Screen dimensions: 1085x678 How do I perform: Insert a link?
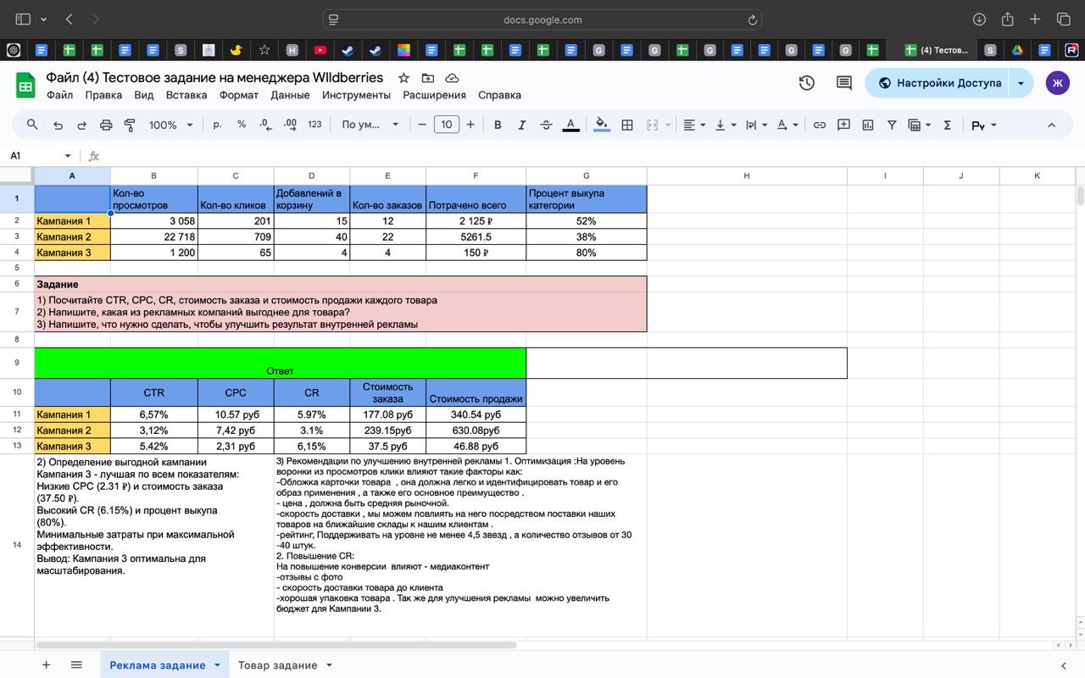820,125
